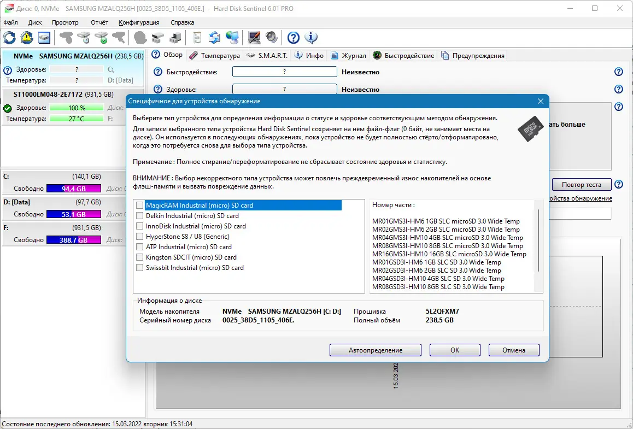Click the F: free space 388,7 GB bar
This screenshot has width=633, height=429.
tap(73, 240)
